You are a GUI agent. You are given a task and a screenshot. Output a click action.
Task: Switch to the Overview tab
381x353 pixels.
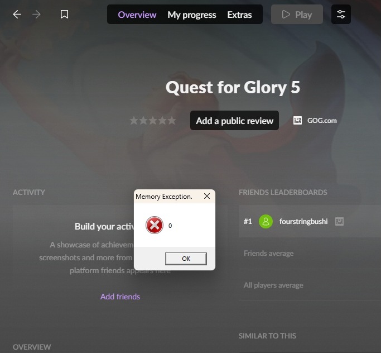click(x=137, y=15)
